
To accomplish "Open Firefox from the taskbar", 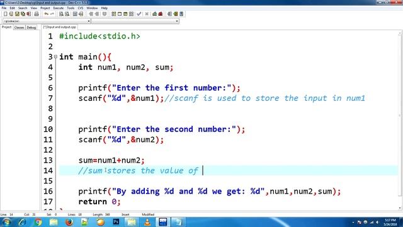I will [x=69, y=222].
